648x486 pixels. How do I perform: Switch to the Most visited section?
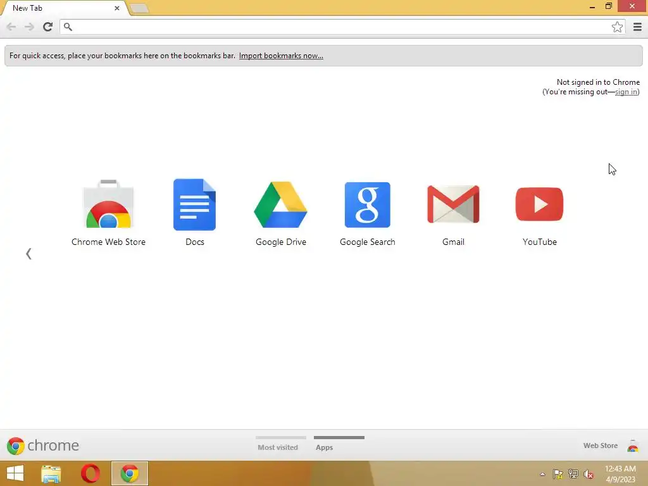(278, 447)
